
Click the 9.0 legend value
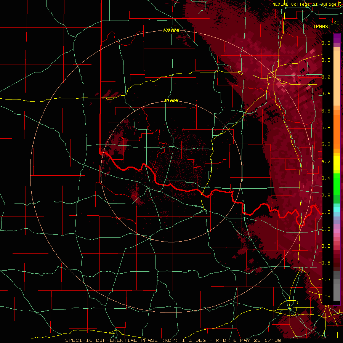[x=326, y=60]
